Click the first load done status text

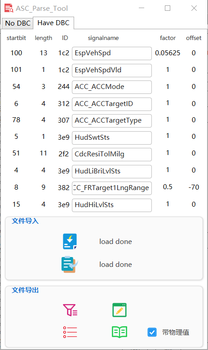click(x=115, y=242)
